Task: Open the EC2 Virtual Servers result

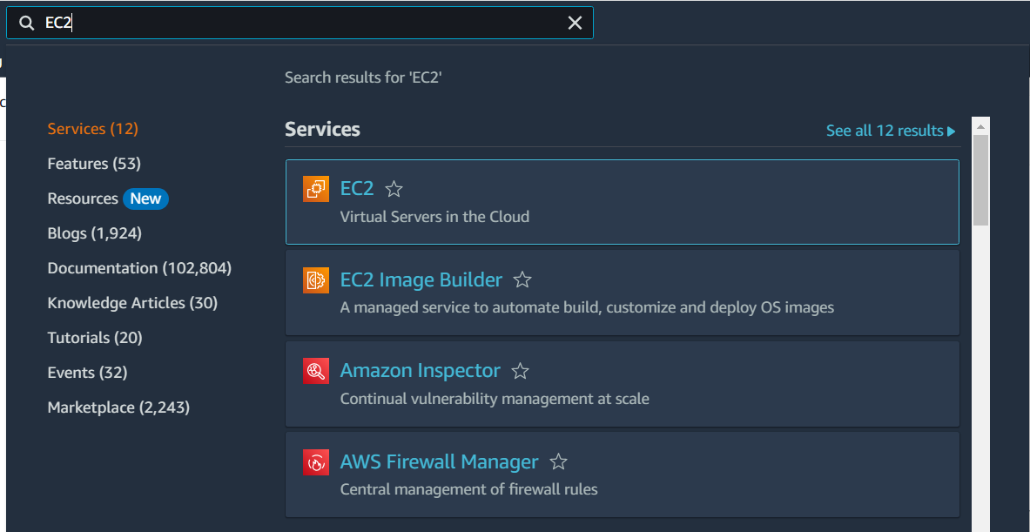Action: click(x=356, y=188)
